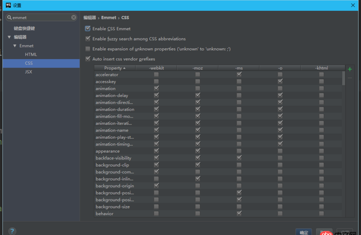Click the green plus add-property icon
This screenshot has width=361, height=235.
(x=350, y=69)
